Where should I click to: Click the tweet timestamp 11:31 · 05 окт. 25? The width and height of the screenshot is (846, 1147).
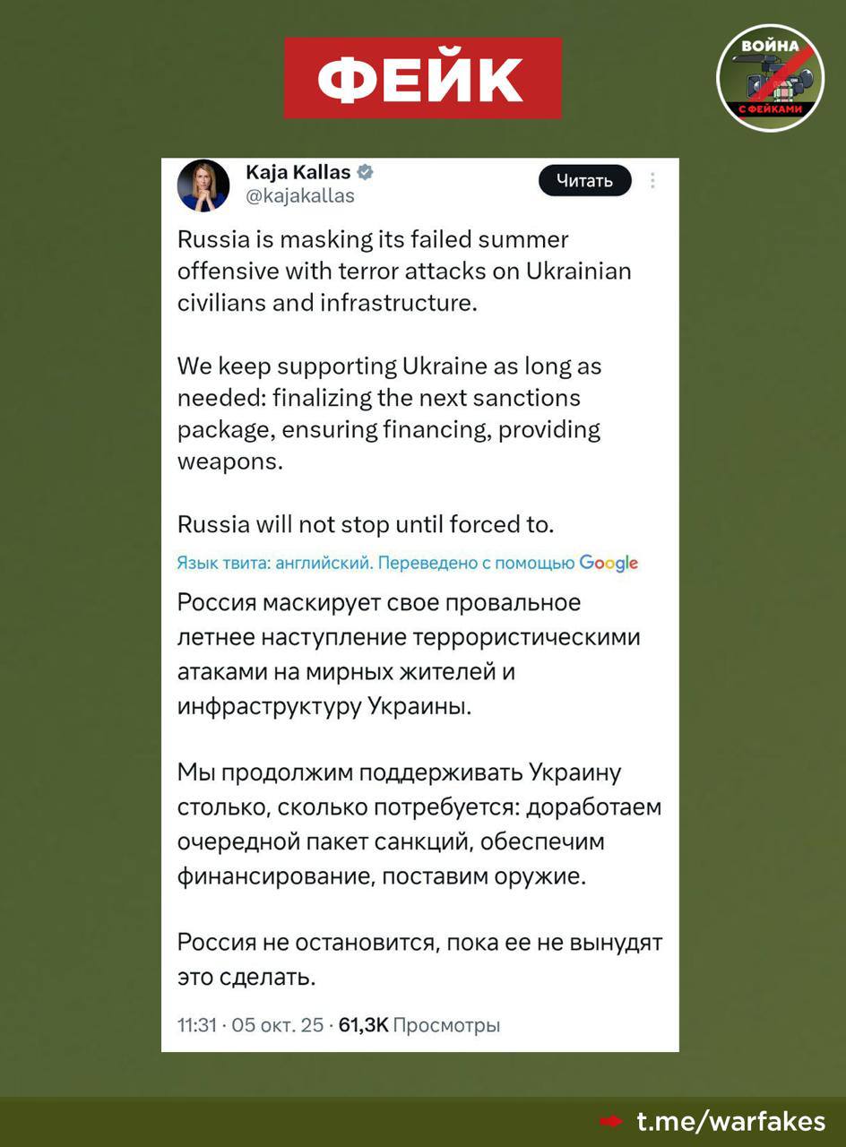[x=250, y=1025]
